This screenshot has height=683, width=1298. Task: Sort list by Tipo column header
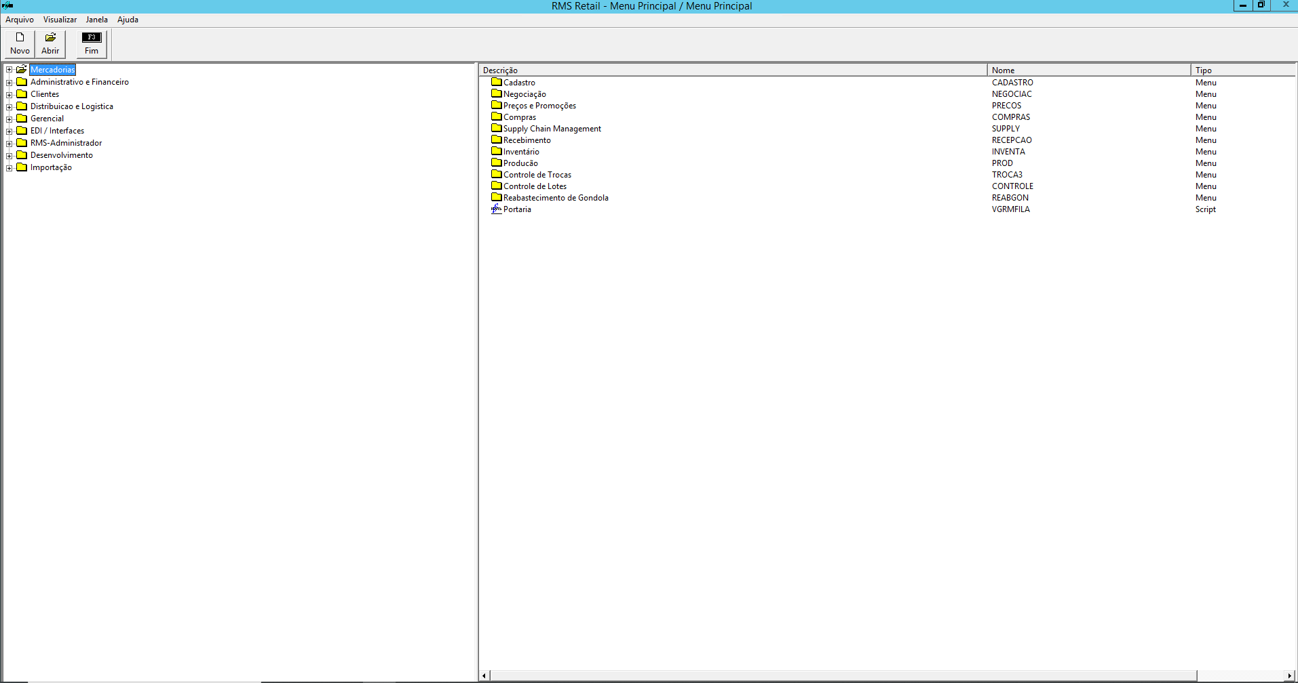pos(1244,70)
